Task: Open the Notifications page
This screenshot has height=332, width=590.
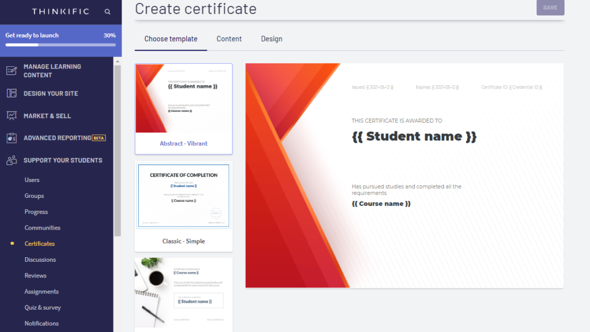Action: click(x=41, y=323)
